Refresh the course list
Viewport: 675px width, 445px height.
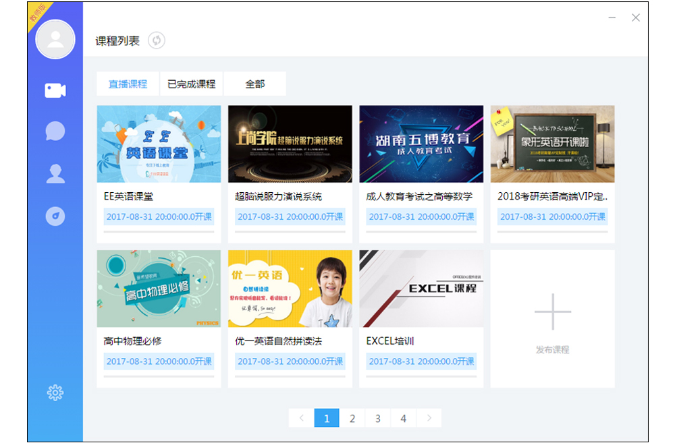157,40
